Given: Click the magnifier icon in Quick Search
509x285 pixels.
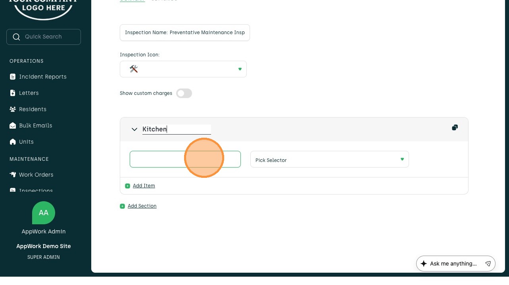Looking at the screenshot, I should [16, 37].
